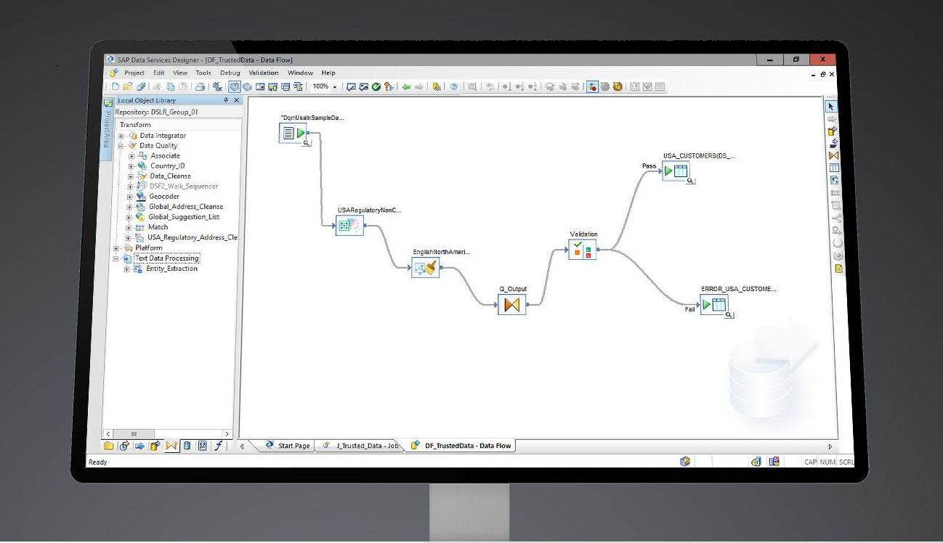Open the Transforms tab icon in object library
Viewport: 943px width, 543px height.
171,446
